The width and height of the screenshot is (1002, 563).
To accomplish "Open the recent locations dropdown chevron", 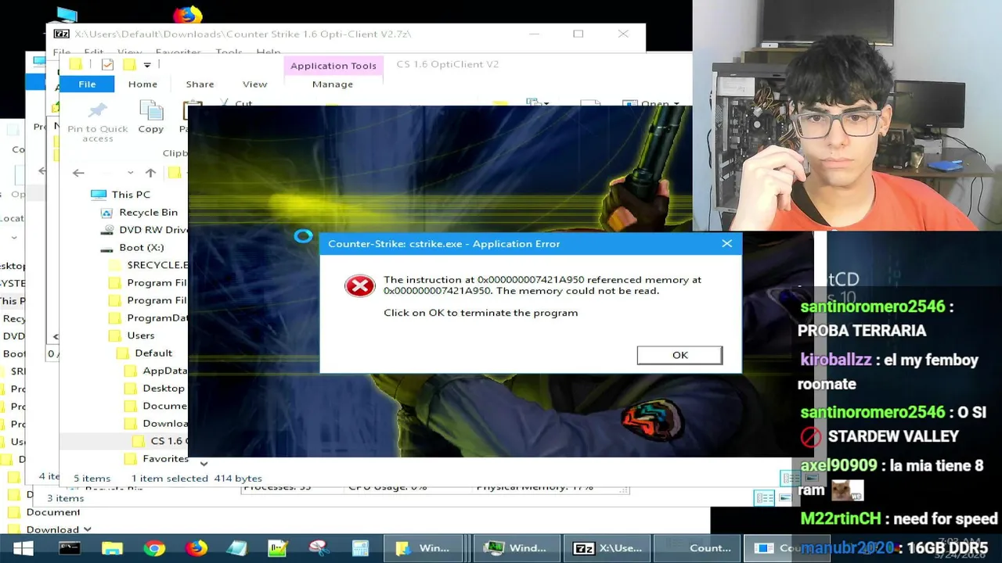I will 129,173.
